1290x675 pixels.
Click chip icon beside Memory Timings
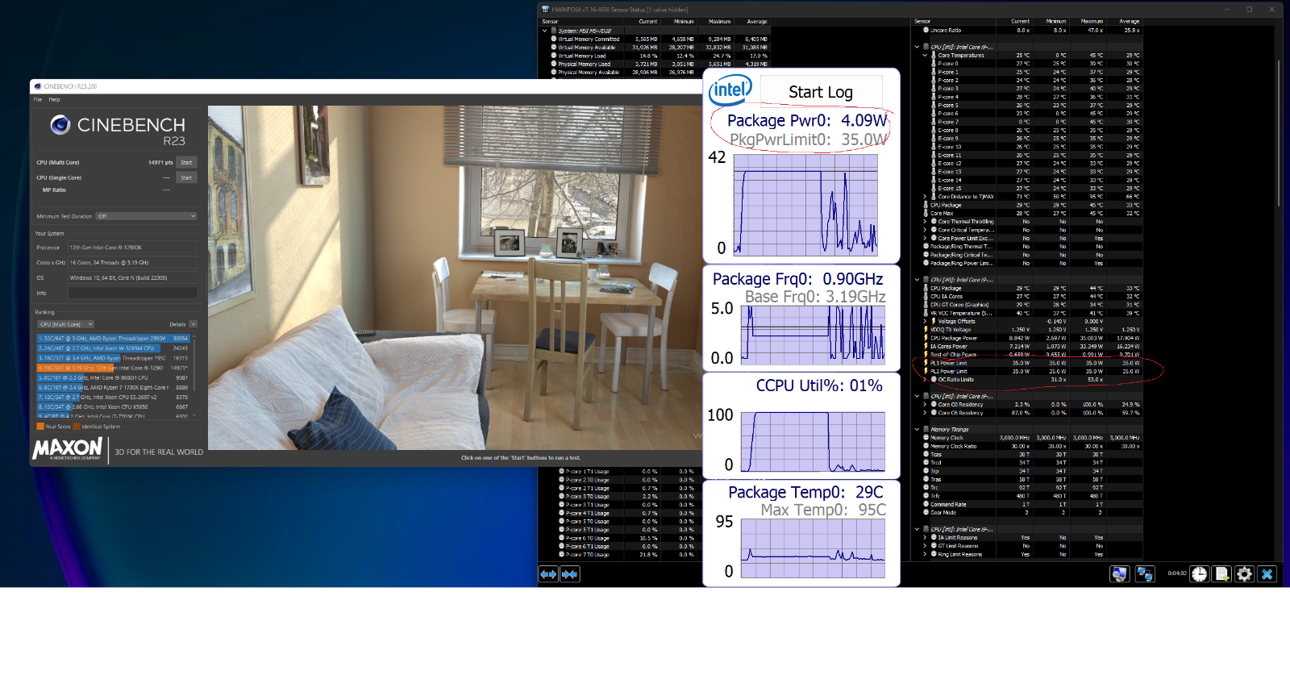(x=926, y=430)
